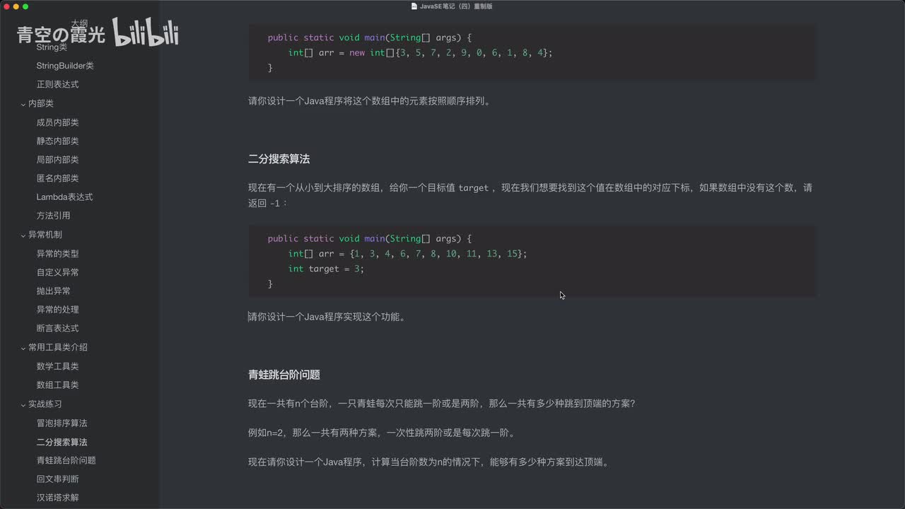This screenshot has height=509, width=905.
Task: Jump to 正则表达式 in the outline
Action: (x=57, y=84)
